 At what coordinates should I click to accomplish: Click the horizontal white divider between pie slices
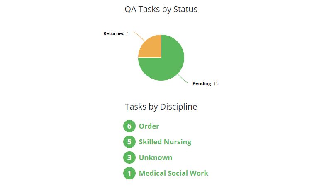click(x=149, y=58)
